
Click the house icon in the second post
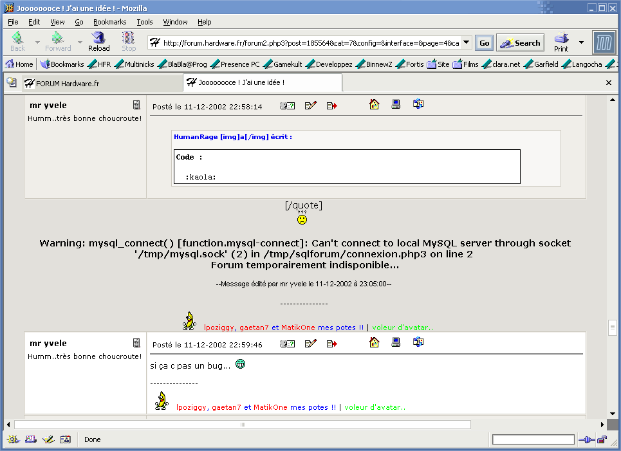374,342
